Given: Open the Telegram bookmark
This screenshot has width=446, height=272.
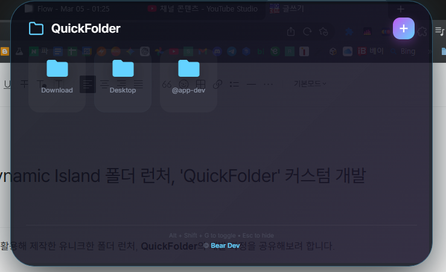Looking at the screenshot, I should (232, 51).
